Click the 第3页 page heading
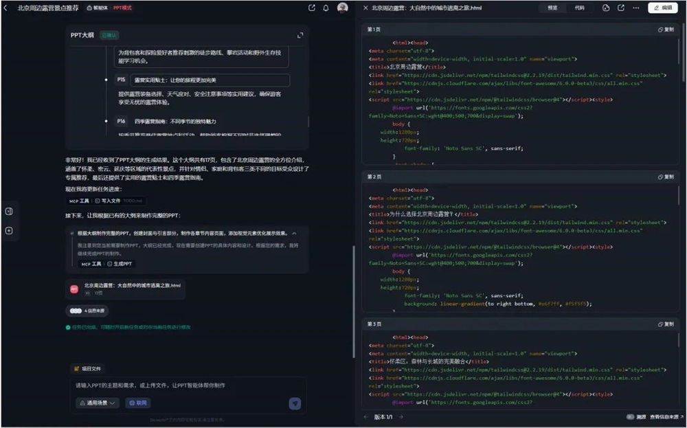This screenshot has width=687, height=428. [x=374, y=324]
